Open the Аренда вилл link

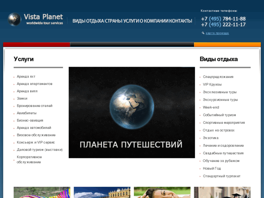click(27, 91)
